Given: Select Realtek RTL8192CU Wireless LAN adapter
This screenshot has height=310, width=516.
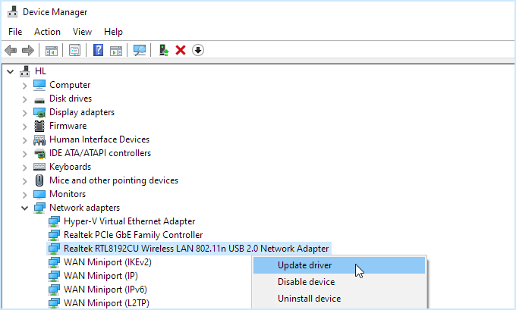Looking at the screenshot, I should point(196,249).
